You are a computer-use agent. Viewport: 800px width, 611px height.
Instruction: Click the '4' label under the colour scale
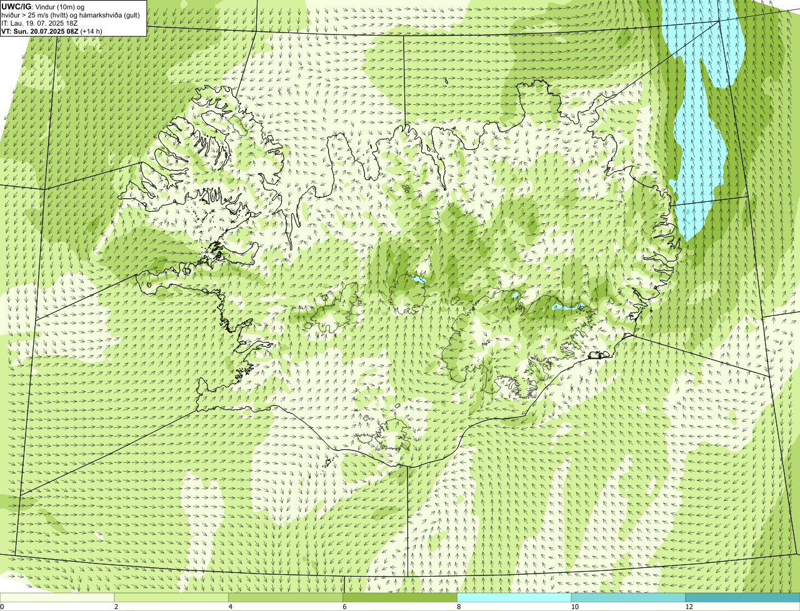(x=230, y=607)
